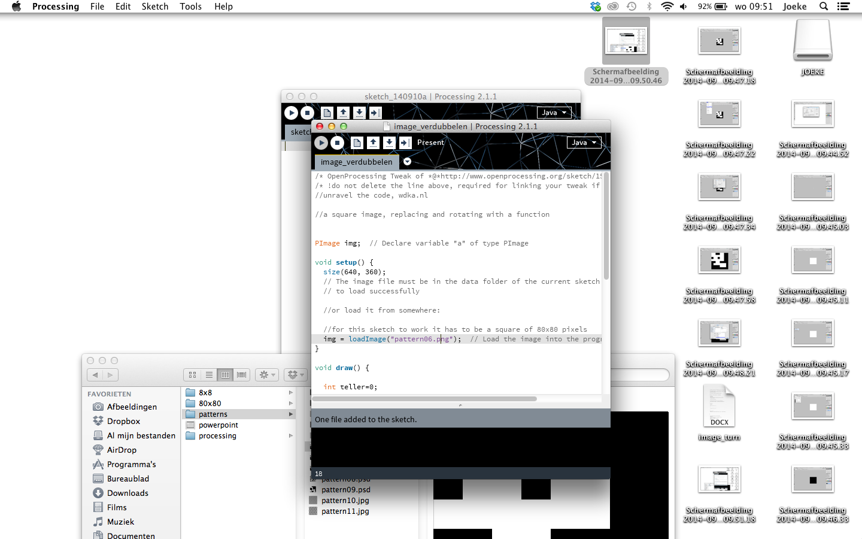Viewport: 862px width, 539px height.
Task: Expand the 8x8 folder arrow
Action: click(x=291, y=393)
